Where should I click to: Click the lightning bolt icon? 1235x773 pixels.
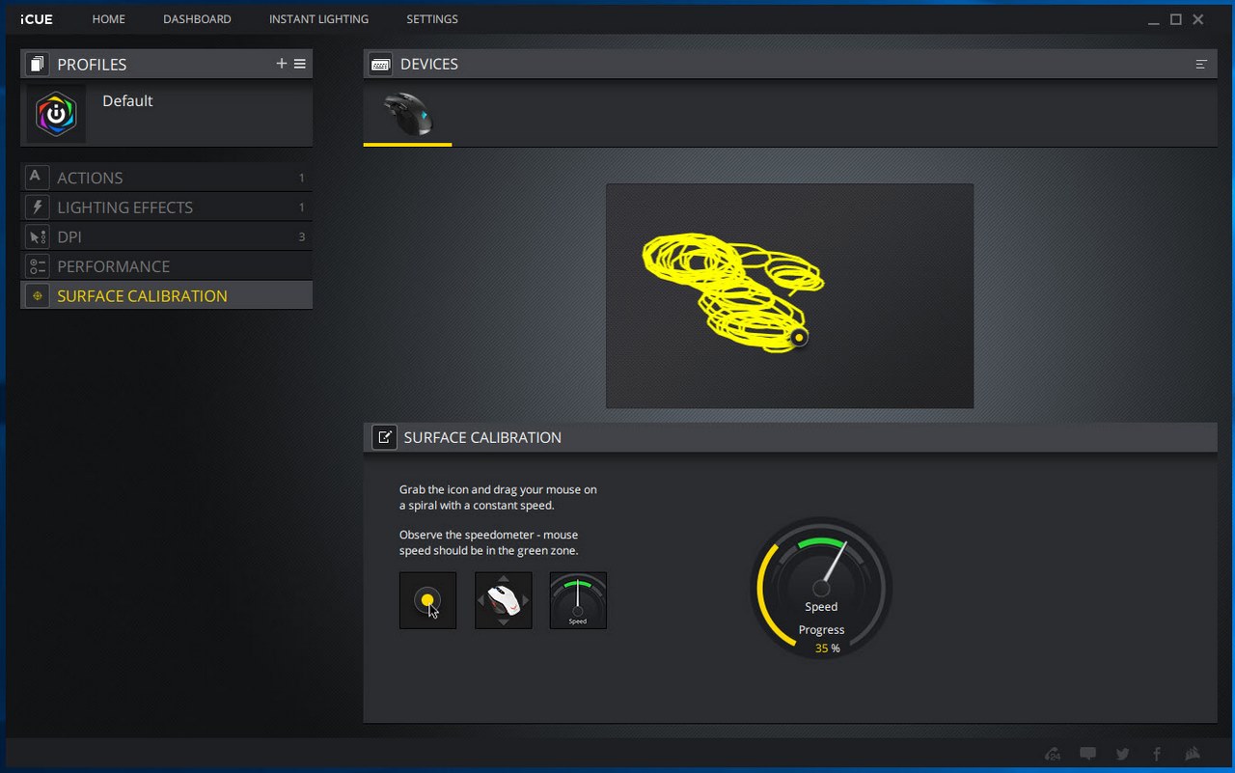pyautogui.click(x=37, y=207)
